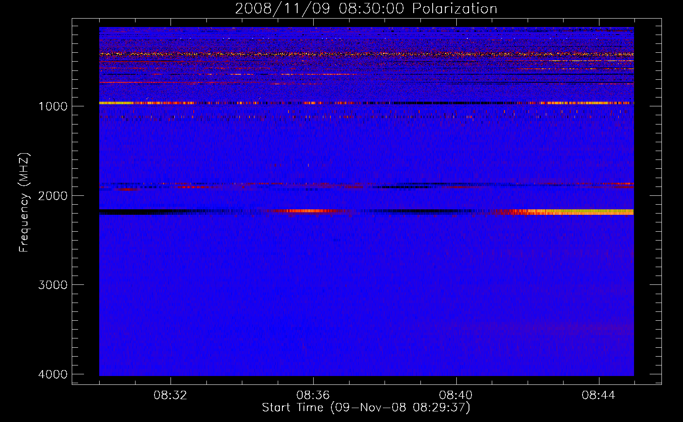Click the orange-yellow interference line near 1000 MHz
The height and width of the screenshot is (422, 683).
pyautogui.click(x=366, y=103)
